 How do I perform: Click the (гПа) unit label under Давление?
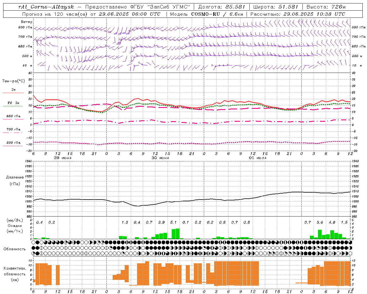click(15, 184)
